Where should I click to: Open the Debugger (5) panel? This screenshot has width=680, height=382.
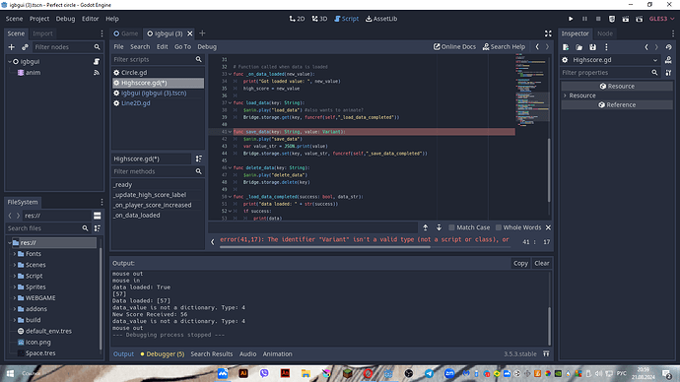pos(163,353)
